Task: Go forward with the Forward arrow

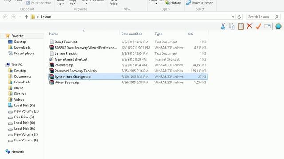Action: [13, 17]
